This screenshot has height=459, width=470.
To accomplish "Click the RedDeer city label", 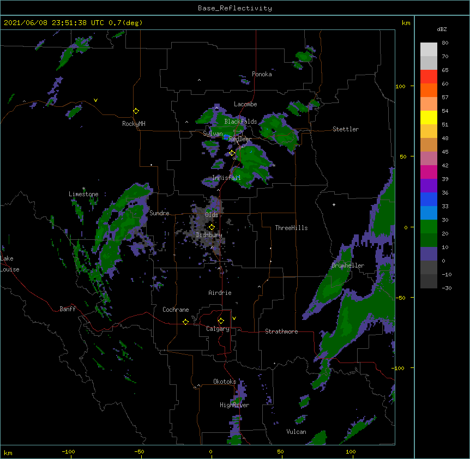I will point(240,140).
